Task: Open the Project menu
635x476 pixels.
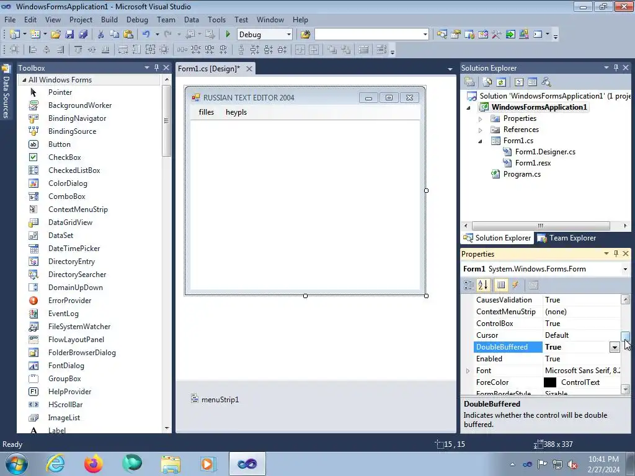Action: tap(81, 19)
